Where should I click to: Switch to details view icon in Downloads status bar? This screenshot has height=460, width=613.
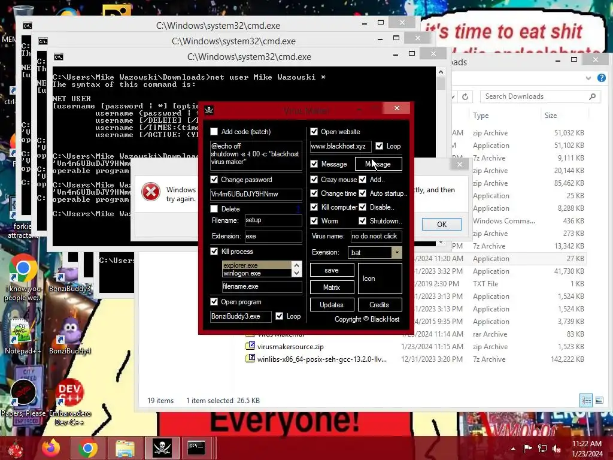tap(586, 400)
